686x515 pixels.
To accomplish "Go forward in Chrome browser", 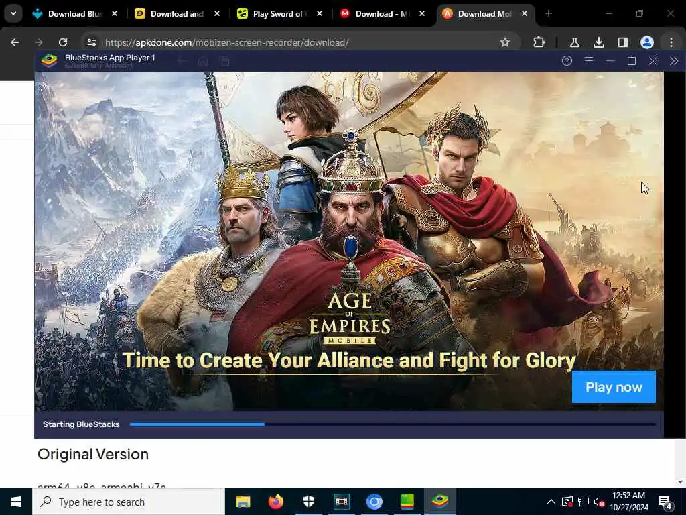I will click(39, 42).
